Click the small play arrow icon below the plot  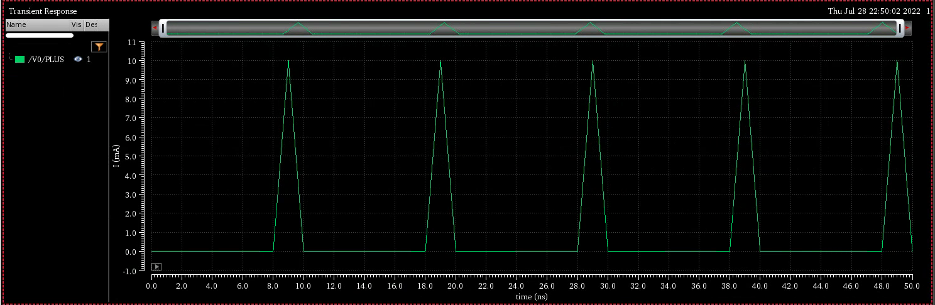tap(156, 267)
